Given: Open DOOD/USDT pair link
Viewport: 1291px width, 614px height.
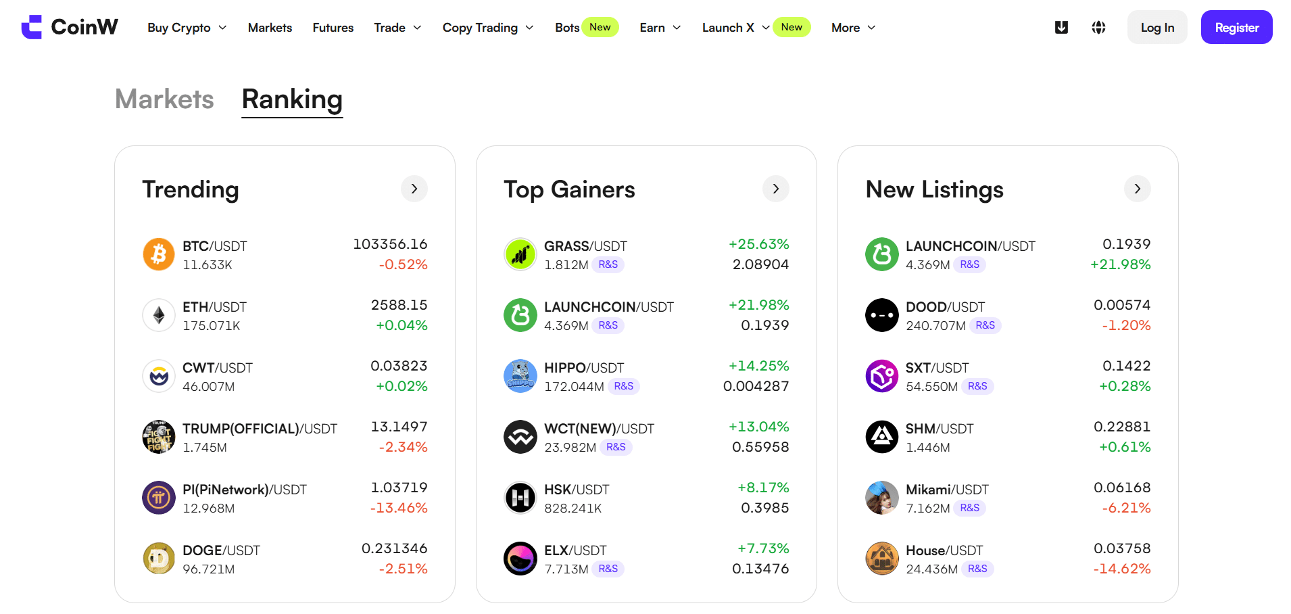Looking at the screenshot, I should 946,307.
